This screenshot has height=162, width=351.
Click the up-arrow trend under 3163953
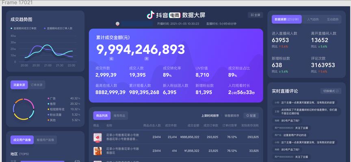(x=323, y=72)
